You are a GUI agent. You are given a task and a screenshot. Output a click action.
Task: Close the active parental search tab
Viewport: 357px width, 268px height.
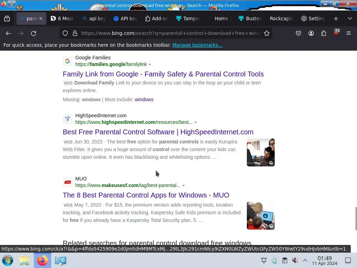pyautogui.click(x=41, y=18)
